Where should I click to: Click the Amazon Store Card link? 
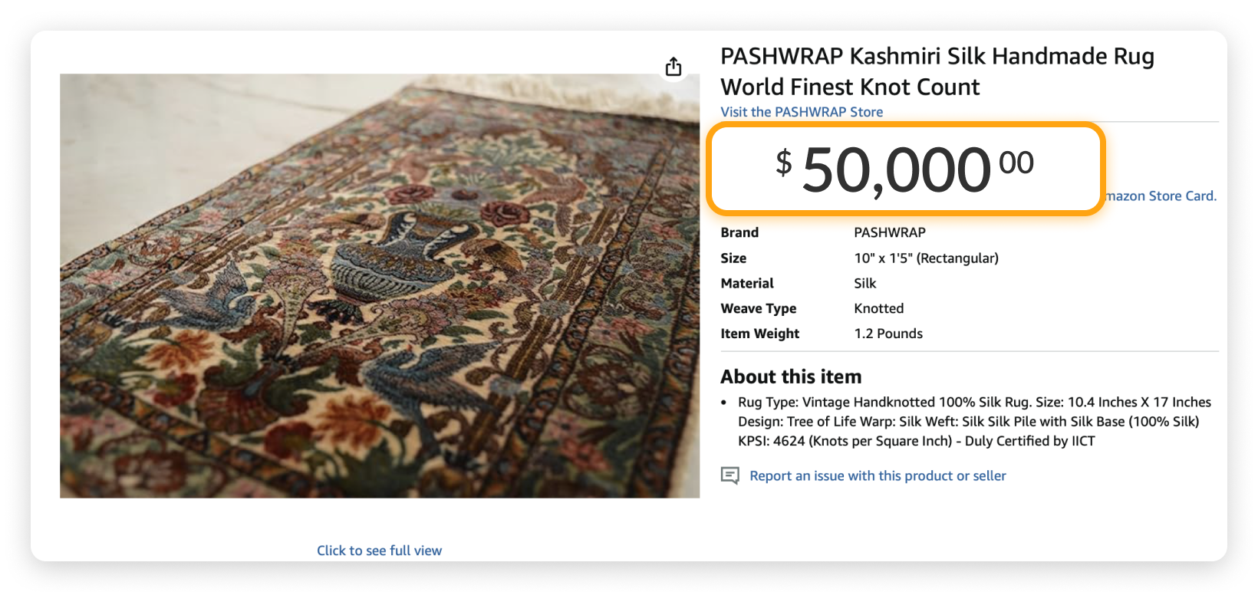pos(1158,196)
